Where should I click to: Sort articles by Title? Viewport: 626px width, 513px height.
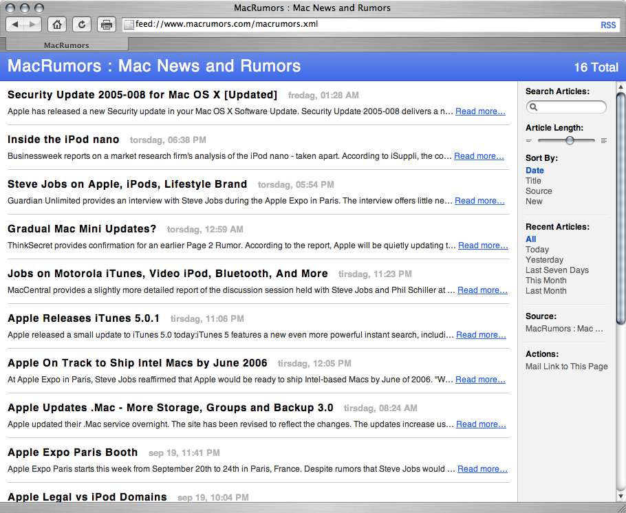[533, 181]
